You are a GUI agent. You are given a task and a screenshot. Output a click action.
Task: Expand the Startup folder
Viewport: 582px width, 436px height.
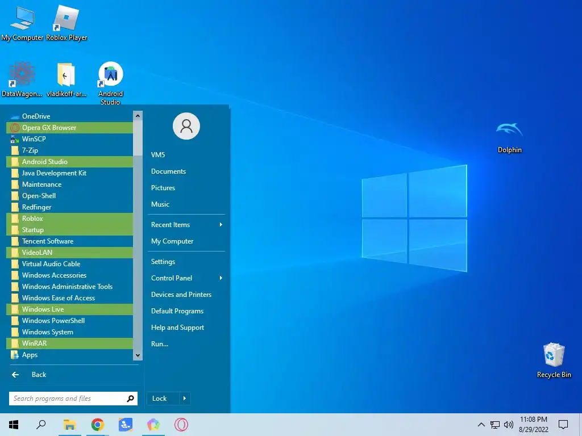[x=70, y=230]
